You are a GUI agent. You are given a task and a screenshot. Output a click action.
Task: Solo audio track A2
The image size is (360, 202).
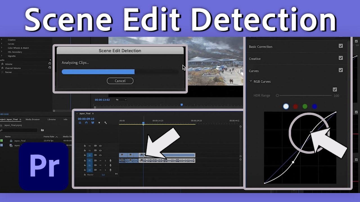pos(105,165)
